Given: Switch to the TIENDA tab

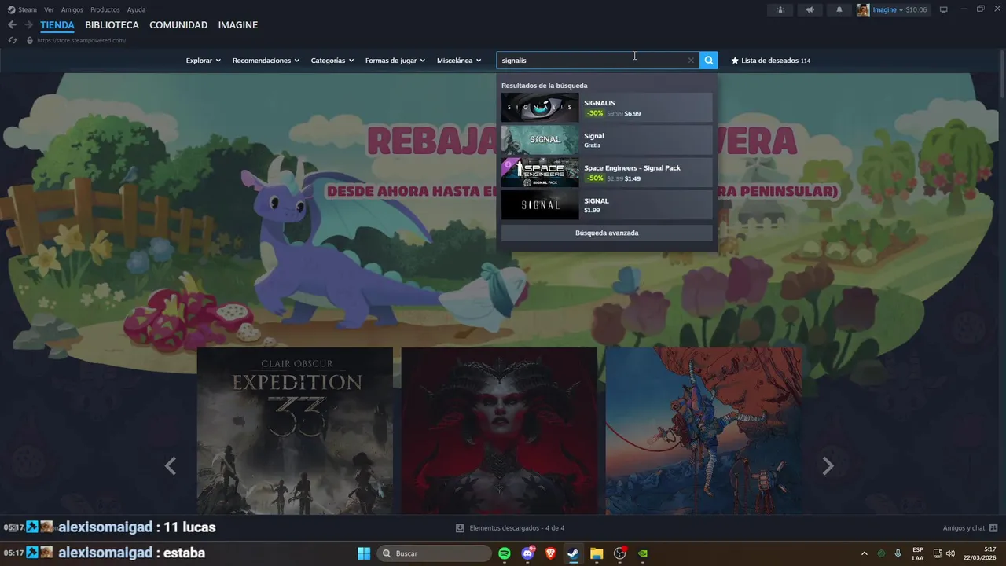Looking at the screenshot, I should click(57, 25).
